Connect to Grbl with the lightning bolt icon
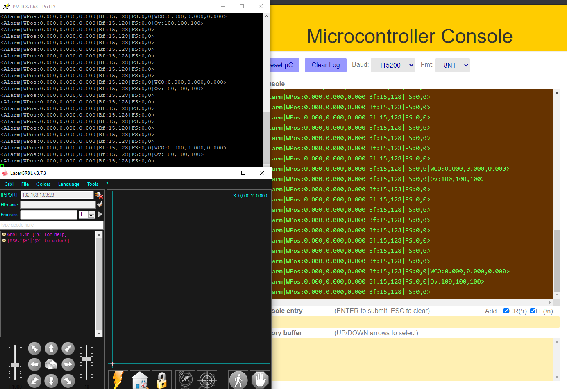567x389 pixels. click(x=118, y=379)
